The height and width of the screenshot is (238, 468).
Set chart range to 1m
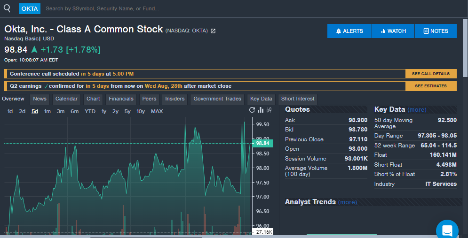48,111
